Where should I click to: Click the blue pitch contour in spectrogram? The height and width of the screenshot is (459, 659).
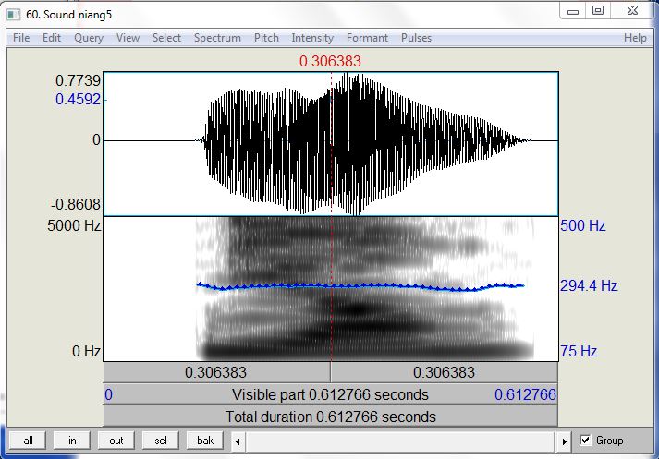point(360,286)
